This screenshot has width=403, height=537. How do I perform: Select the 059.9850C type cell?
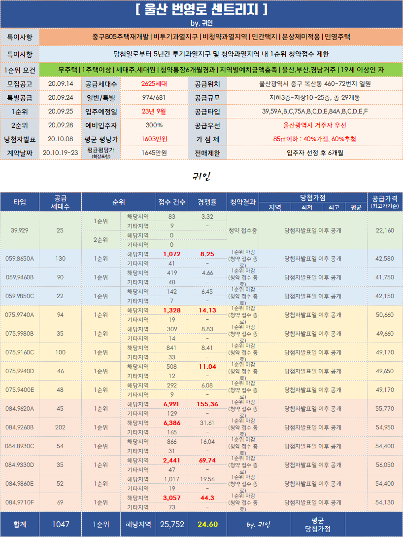(20, 296)
